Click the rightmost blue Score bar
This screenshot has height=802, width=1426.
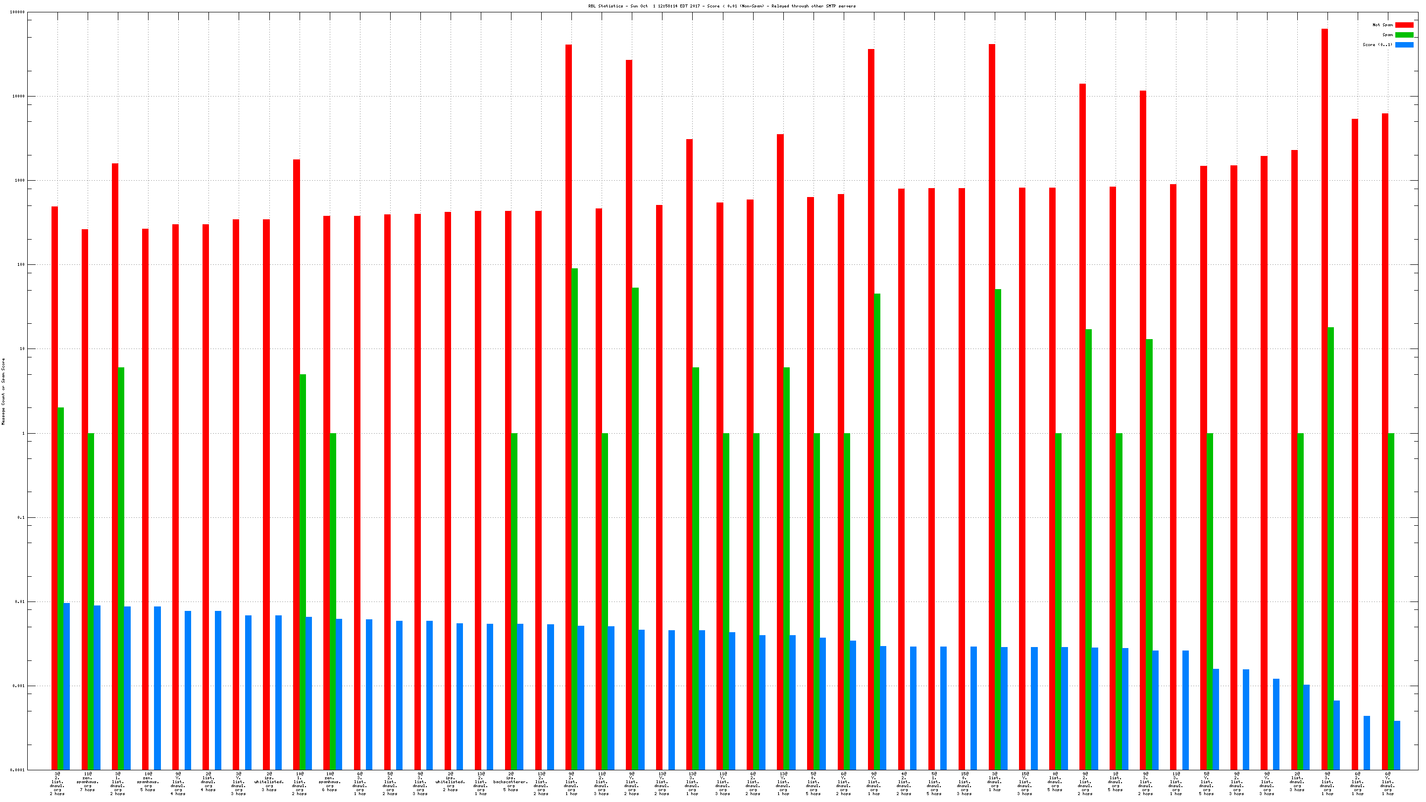(1397, 745)
